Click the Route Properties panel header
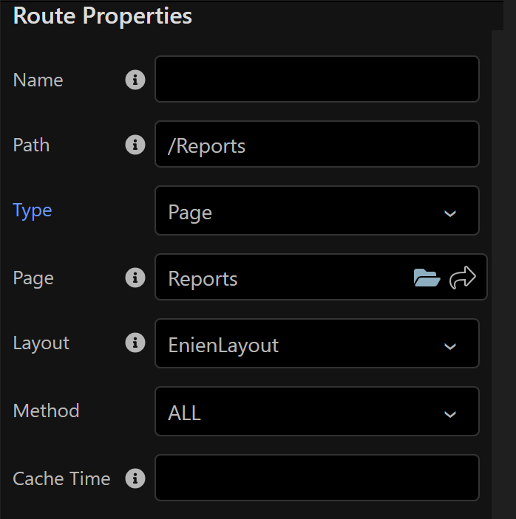The image size is (516, 519). 103,16
